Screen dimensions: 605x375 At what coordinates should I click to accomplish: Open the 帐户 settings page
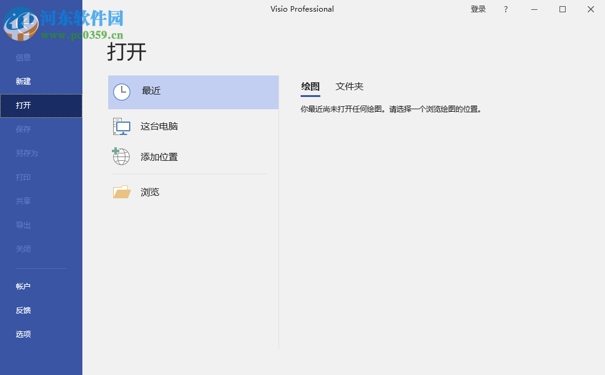(x=23, y=285)
